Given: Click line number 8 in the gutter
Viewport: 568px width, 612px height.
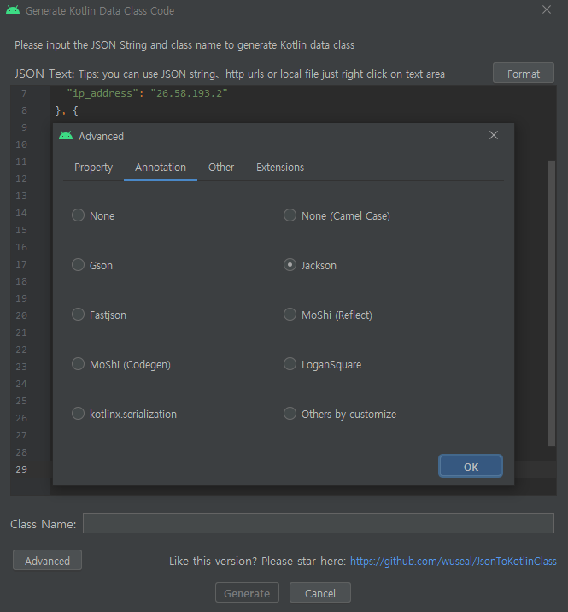Looking at the screenshot, I should 24,110.
